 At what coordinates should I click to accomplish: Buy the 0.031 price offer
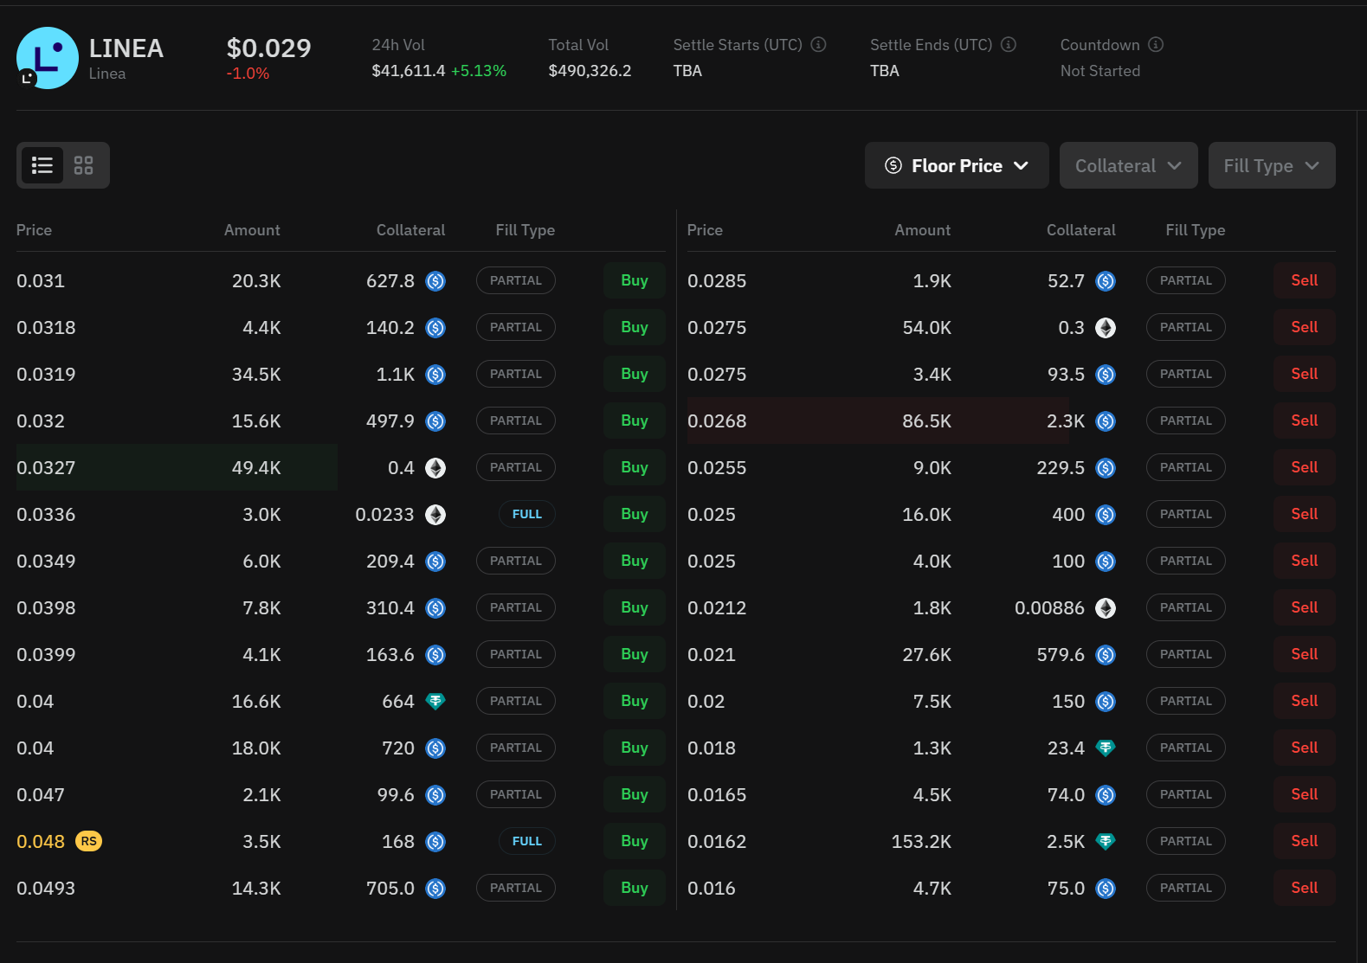tap(635, 280)
